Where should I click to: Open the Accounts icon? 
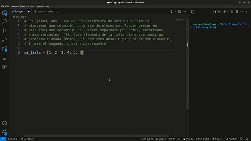point(4,123)
